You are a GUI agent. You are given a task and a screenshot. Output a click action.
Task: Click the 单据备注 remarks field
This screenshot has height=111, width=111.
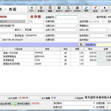(100, 26)
